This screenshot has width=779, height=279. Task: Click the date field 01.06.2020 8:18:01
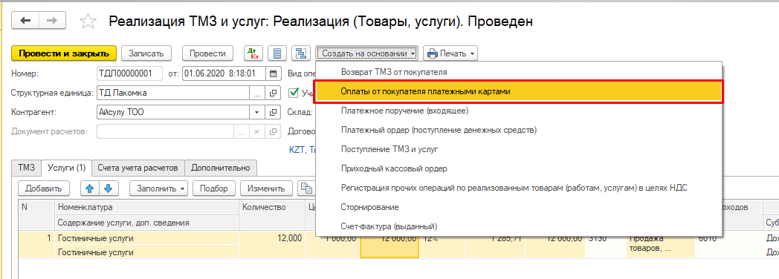224,74
